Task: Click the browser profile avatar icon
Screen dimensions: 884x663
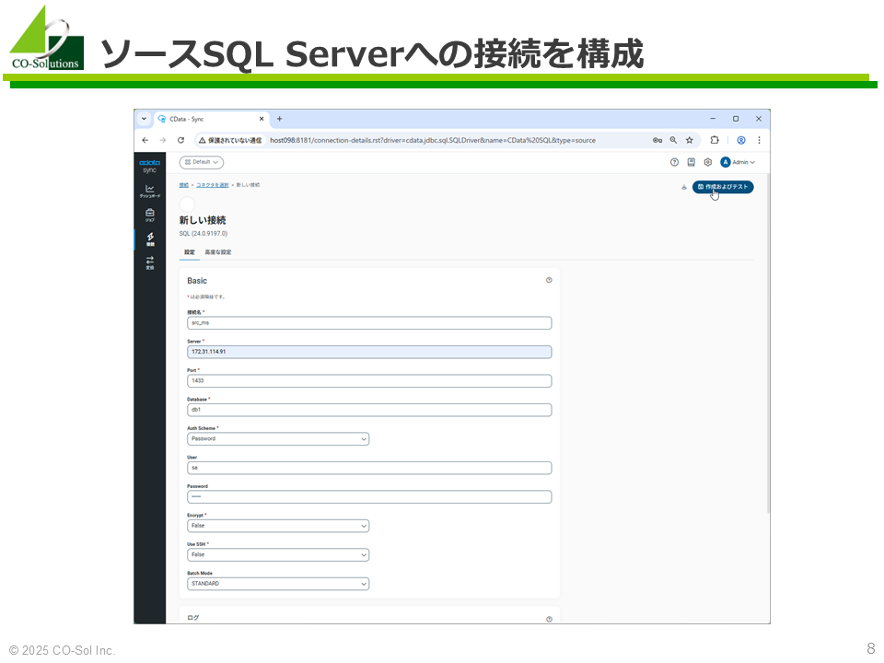Action: 741,140
